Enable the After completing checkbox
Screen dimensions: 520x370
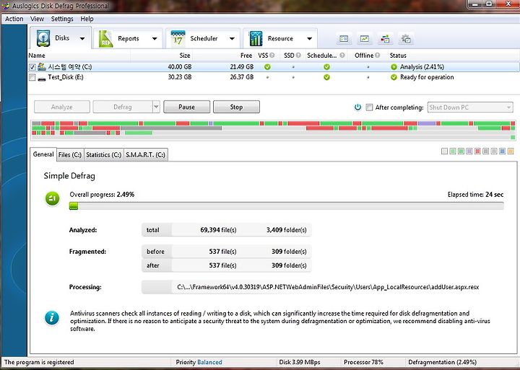point(369,107)
